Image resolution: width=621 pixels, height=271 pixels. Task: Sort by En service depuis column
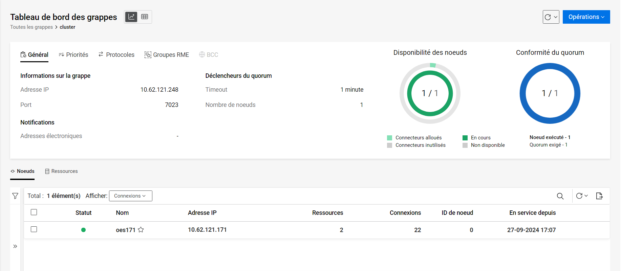pos(532,213)
